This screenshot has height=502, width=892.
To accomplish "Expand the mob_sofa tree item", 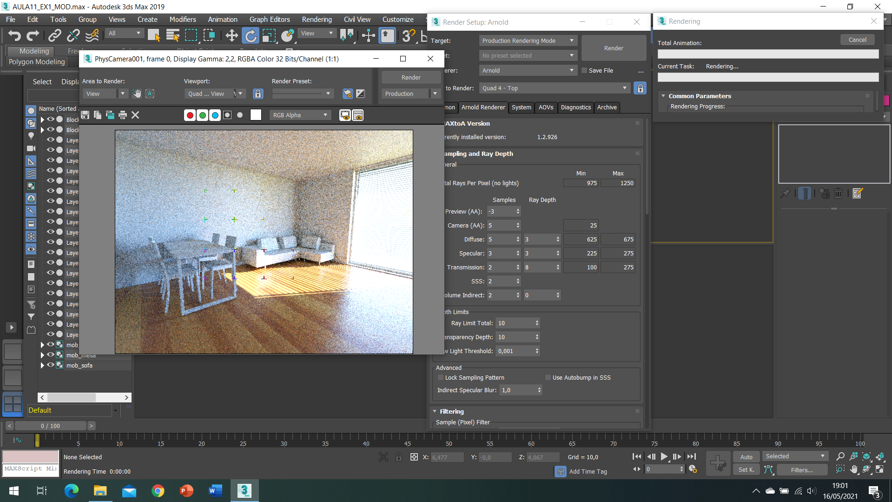I will tap(42, 365).
